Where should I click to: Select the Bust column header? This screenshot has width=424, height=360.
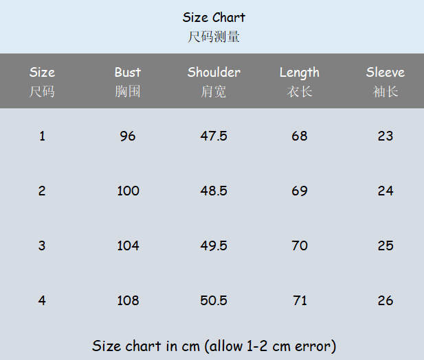pos(128,73)
